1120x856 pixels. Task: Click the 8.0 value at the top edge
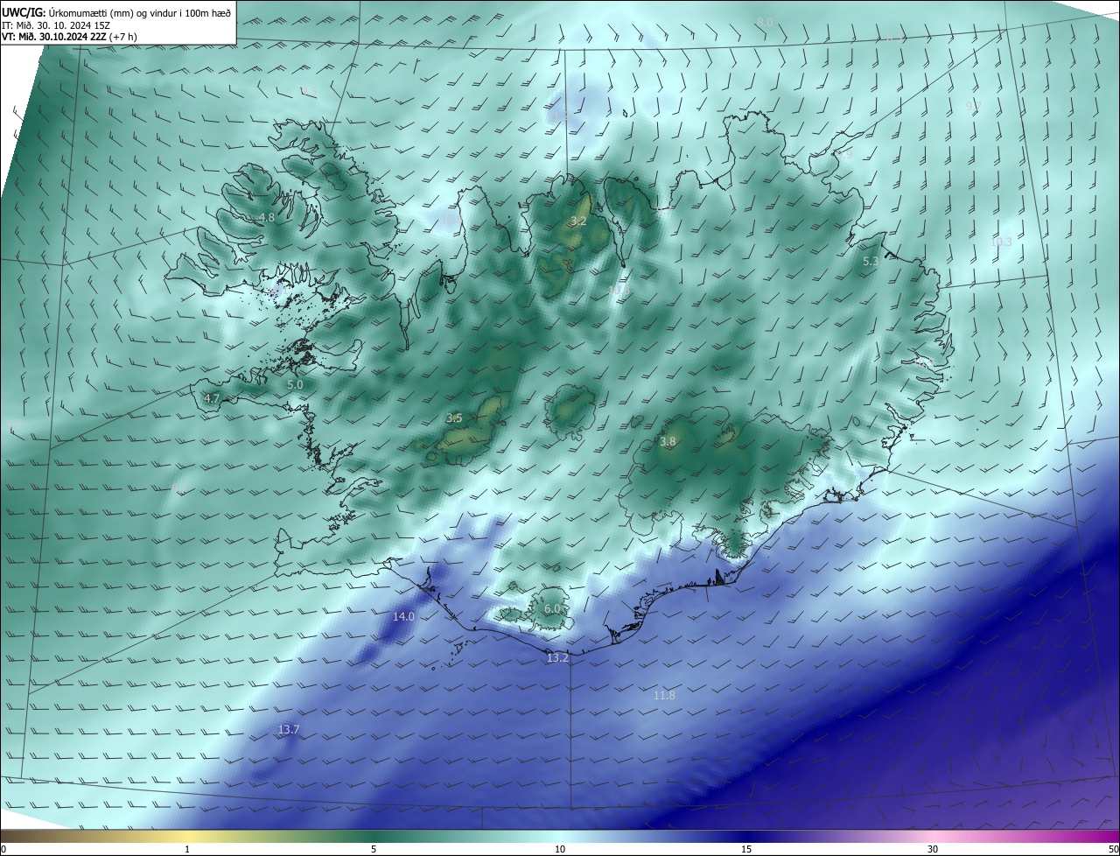tap(766, 21)
